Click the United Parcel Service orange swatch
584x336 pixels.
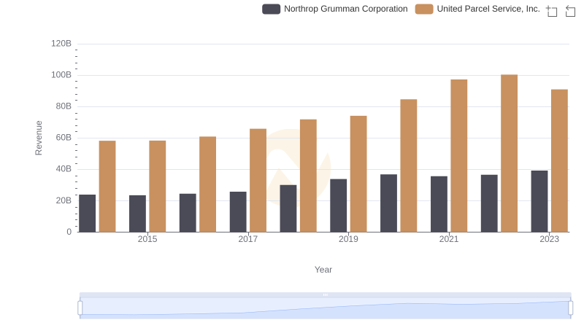(x=424, y=9)
